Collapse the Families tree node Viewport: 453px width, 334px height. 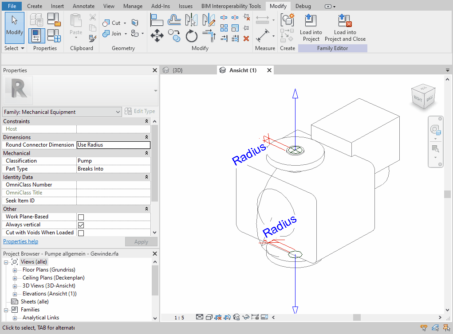(x=6, y=310)
